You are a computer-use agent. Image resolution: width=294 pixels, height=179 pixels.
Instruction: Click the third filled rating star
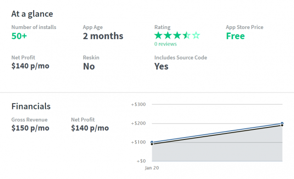pos(177,35)
